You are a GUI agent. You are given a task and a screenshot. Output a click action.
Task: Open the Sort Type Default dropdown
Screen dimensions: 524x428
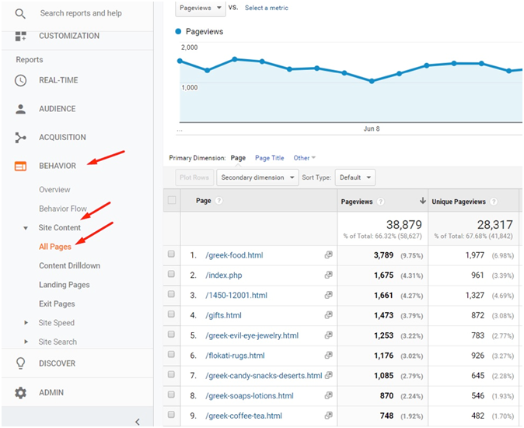(355, 177)
